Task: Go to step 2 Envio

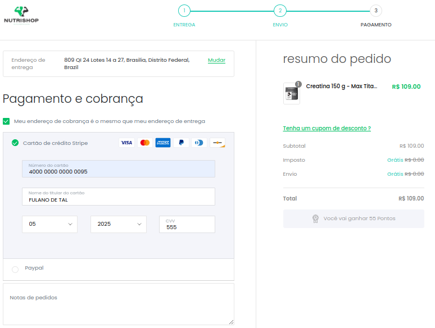Action: coord(280,11)
